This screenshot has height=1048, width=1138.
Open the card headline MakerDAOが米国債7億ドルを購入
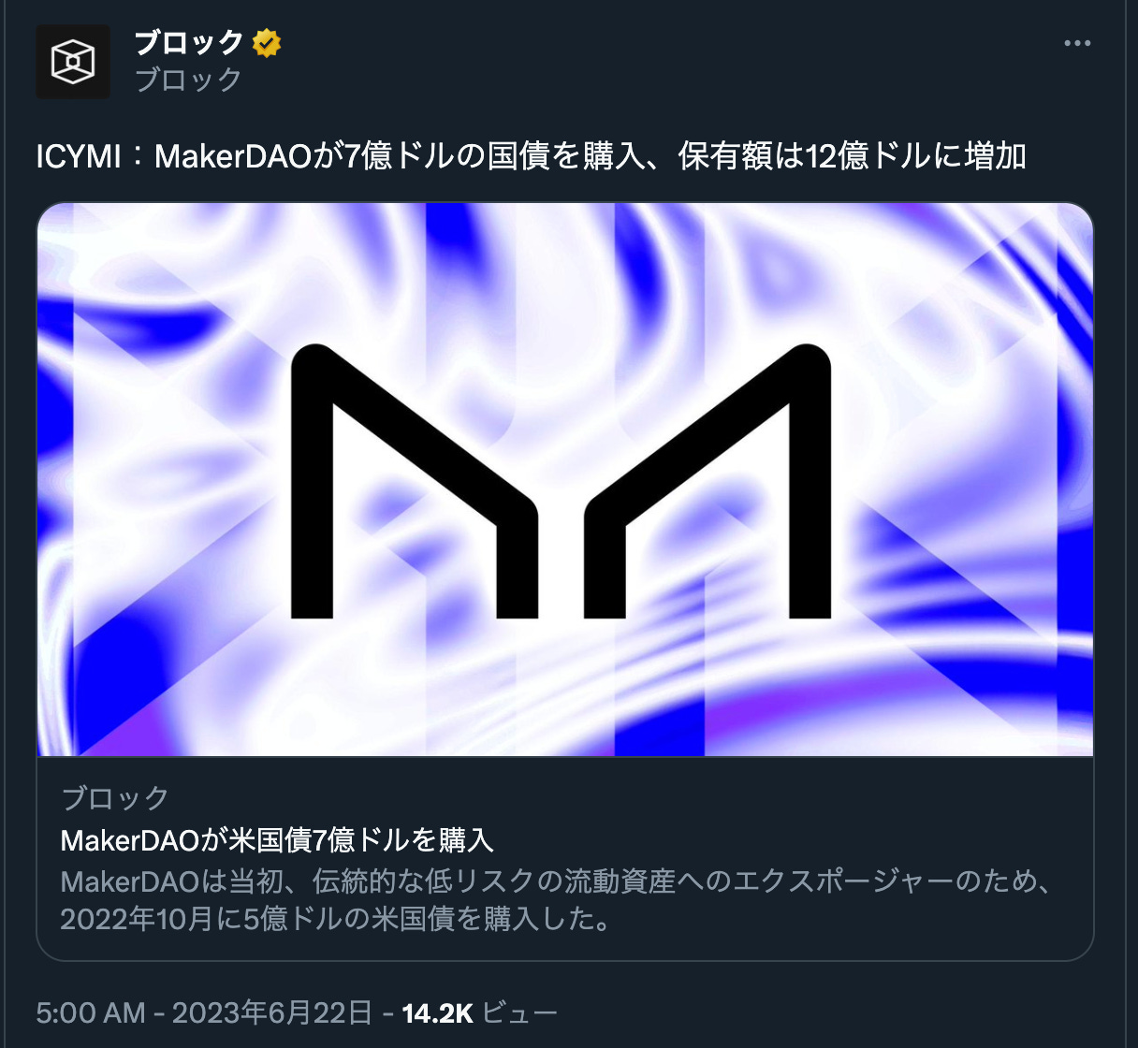pyautogui.click(x=277, y=840)
